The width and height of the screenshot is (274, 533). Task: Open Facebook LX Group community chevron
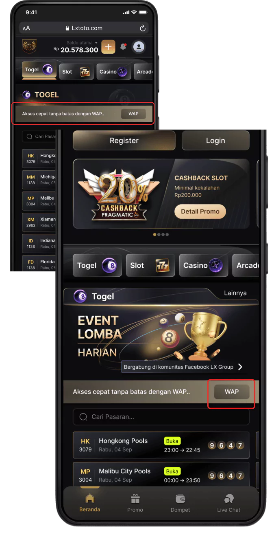coord(240,367)
